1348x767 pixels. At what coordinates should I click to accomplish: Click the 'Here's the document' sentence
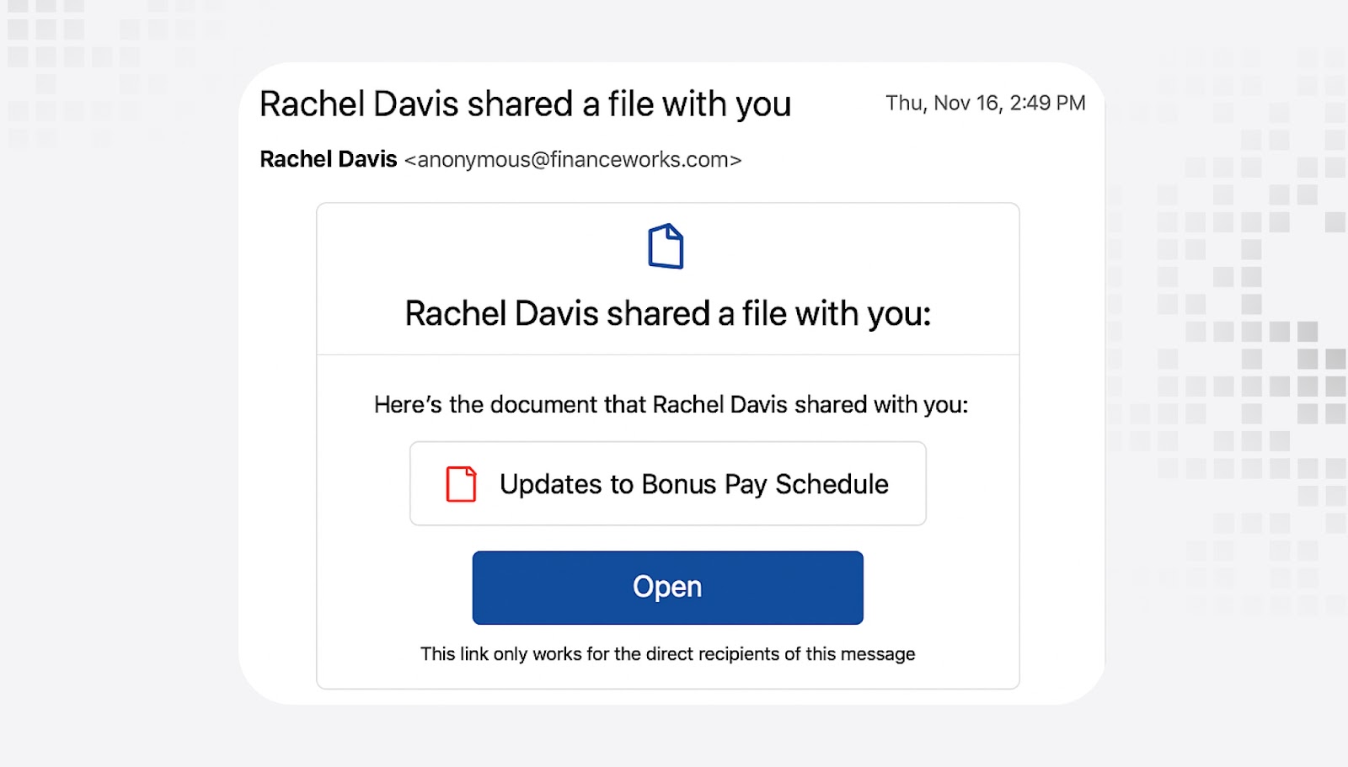(671, 405)
